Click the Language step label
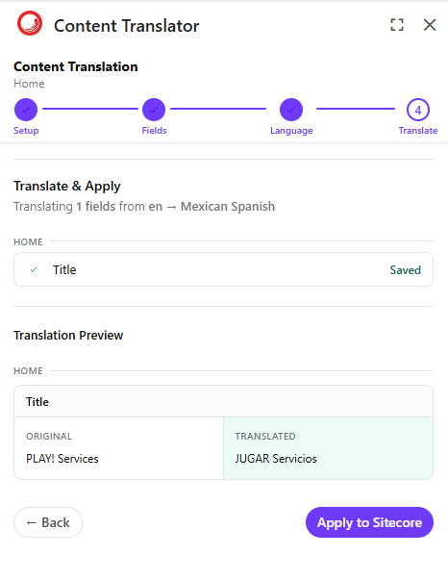This screenshot has height=580, width=448. 291,131
